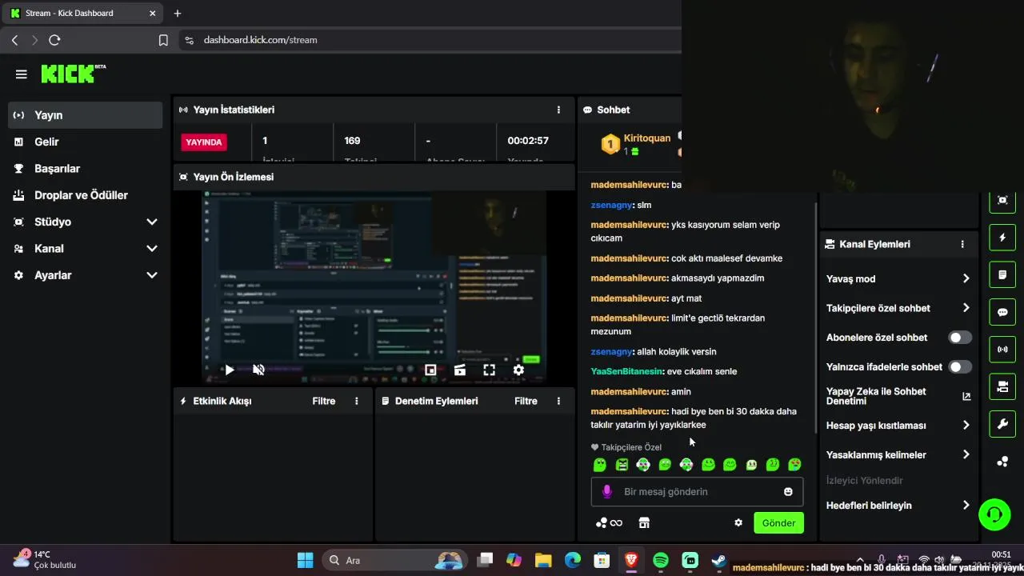Open Windows Start menu
1024x576 pixels.
pos(306,561)
